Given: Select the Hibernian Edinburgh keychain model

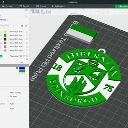Looking at the screenshot, I should point(84,78).
